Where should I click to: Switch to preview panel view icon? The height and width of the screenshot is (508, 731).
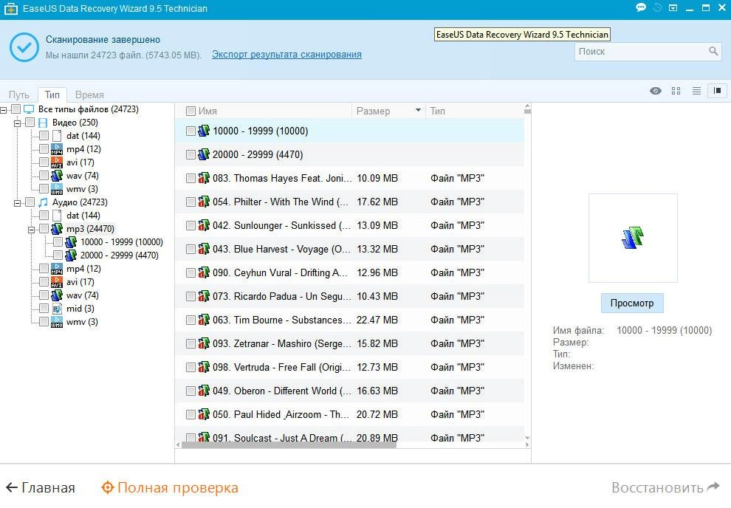tap(718, 91)
